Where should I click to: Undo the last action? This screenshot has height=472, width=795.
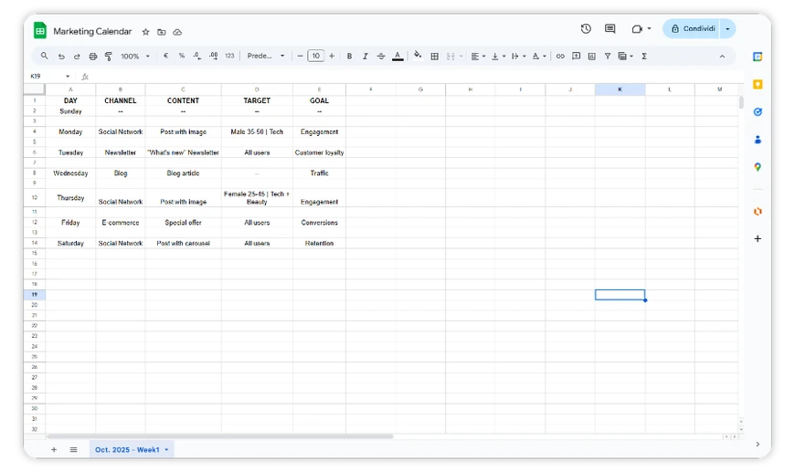[61, 57]
